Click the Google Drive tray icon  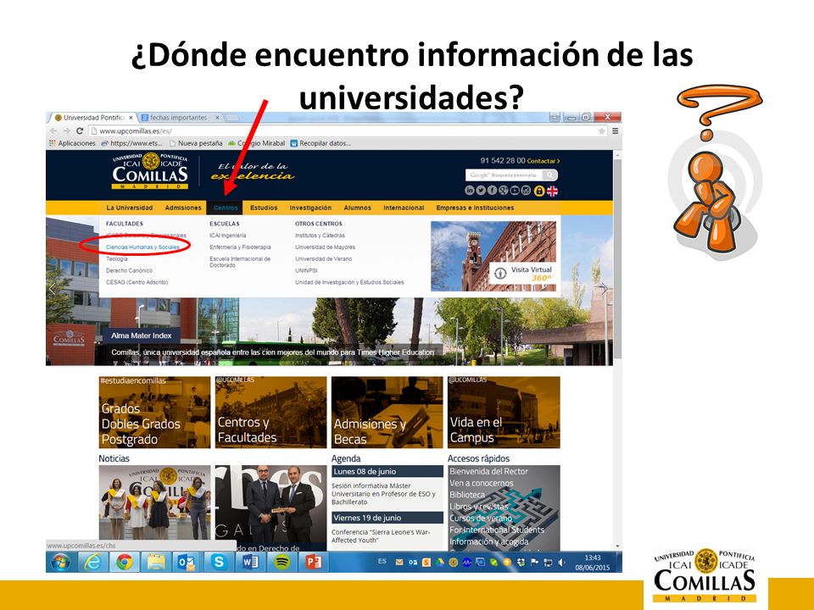tap(440, 563)
